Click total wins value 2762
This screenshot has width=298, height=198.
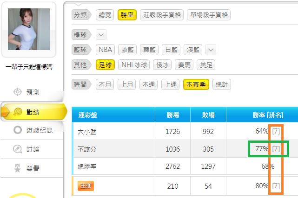172,166
